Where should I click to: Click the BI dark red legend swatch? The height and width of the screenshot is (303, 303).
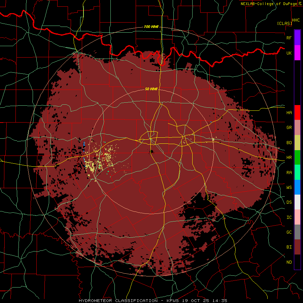pyautogui.click(x=297, y=247)
